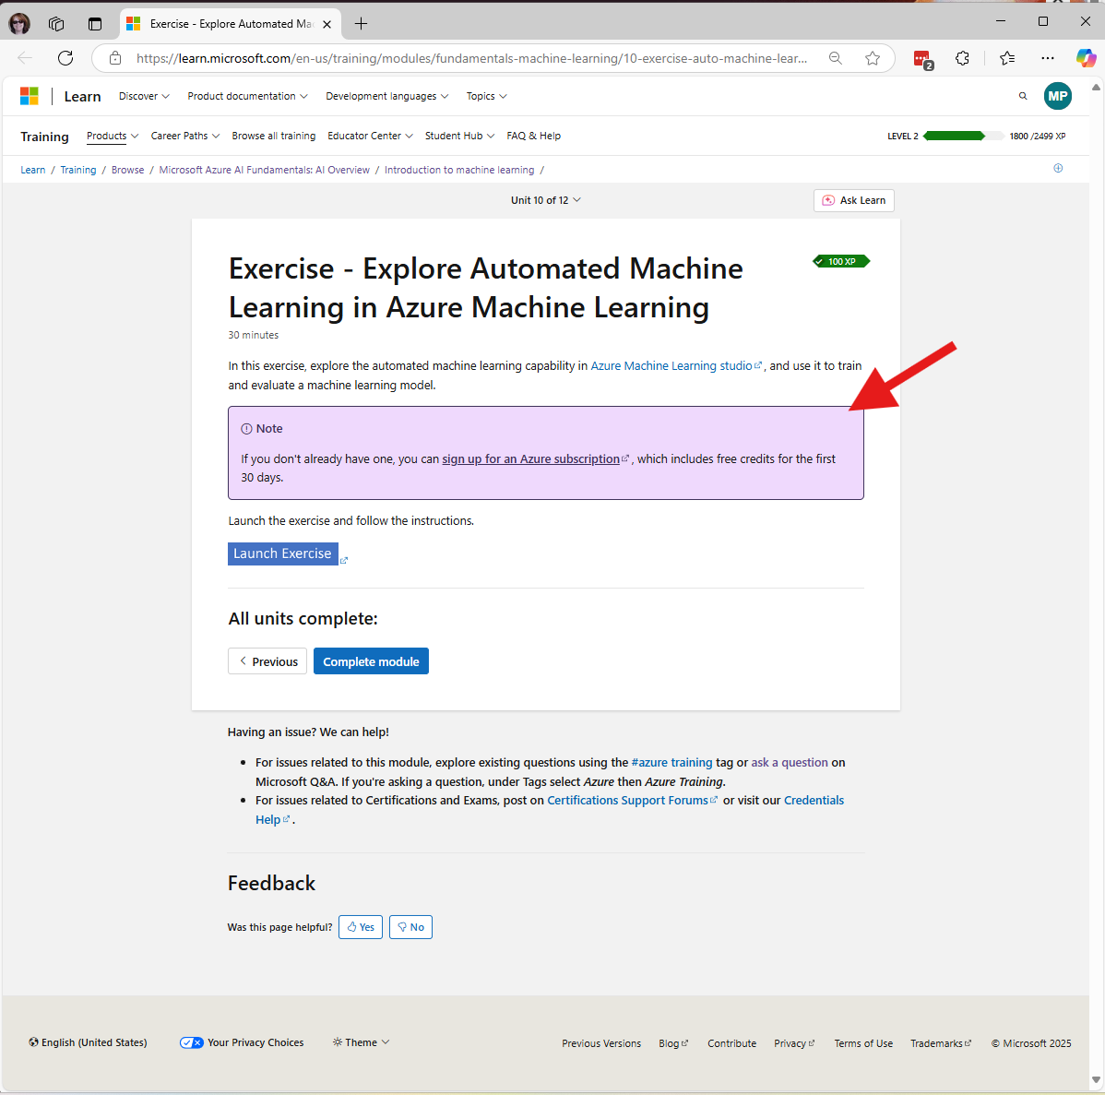
Task: Open Privacy footer link
Action: pos(794,1043)
